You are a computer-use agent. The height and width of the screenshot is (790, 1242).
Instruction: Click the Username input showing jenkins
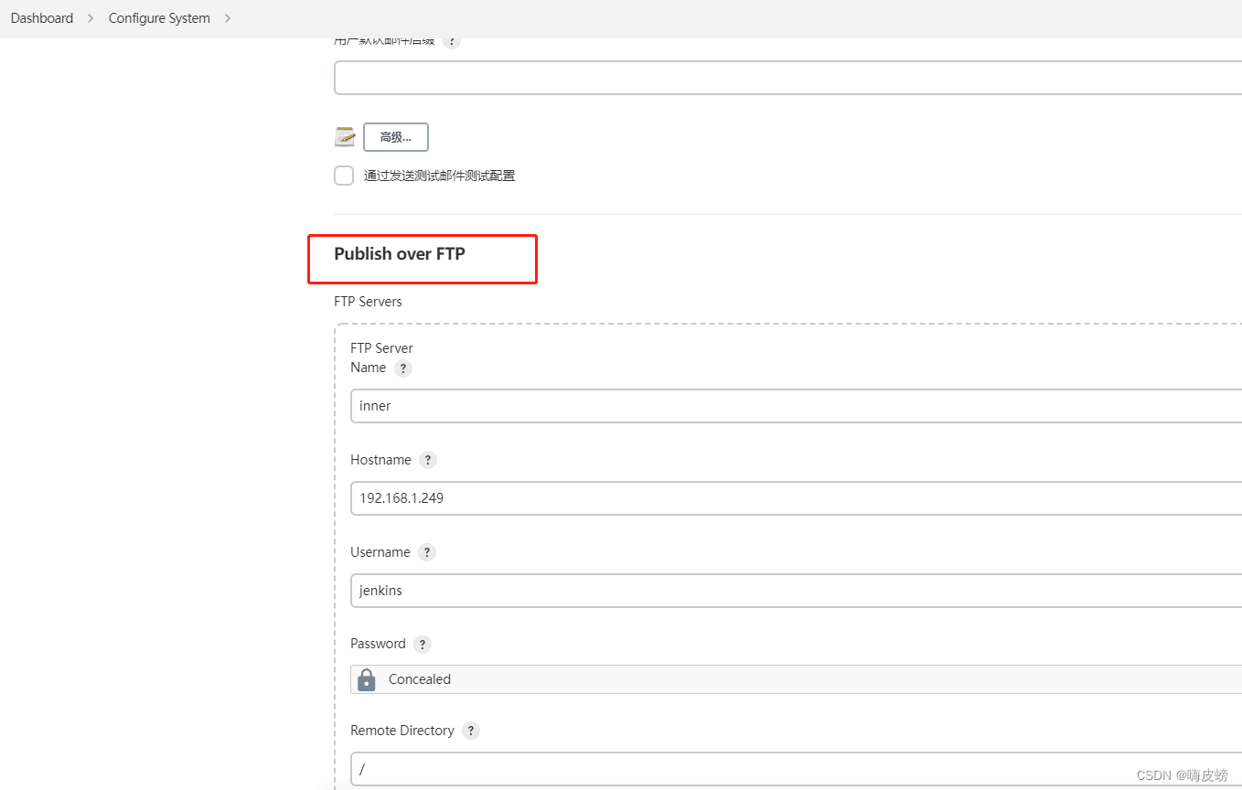[x=640, y=590]
